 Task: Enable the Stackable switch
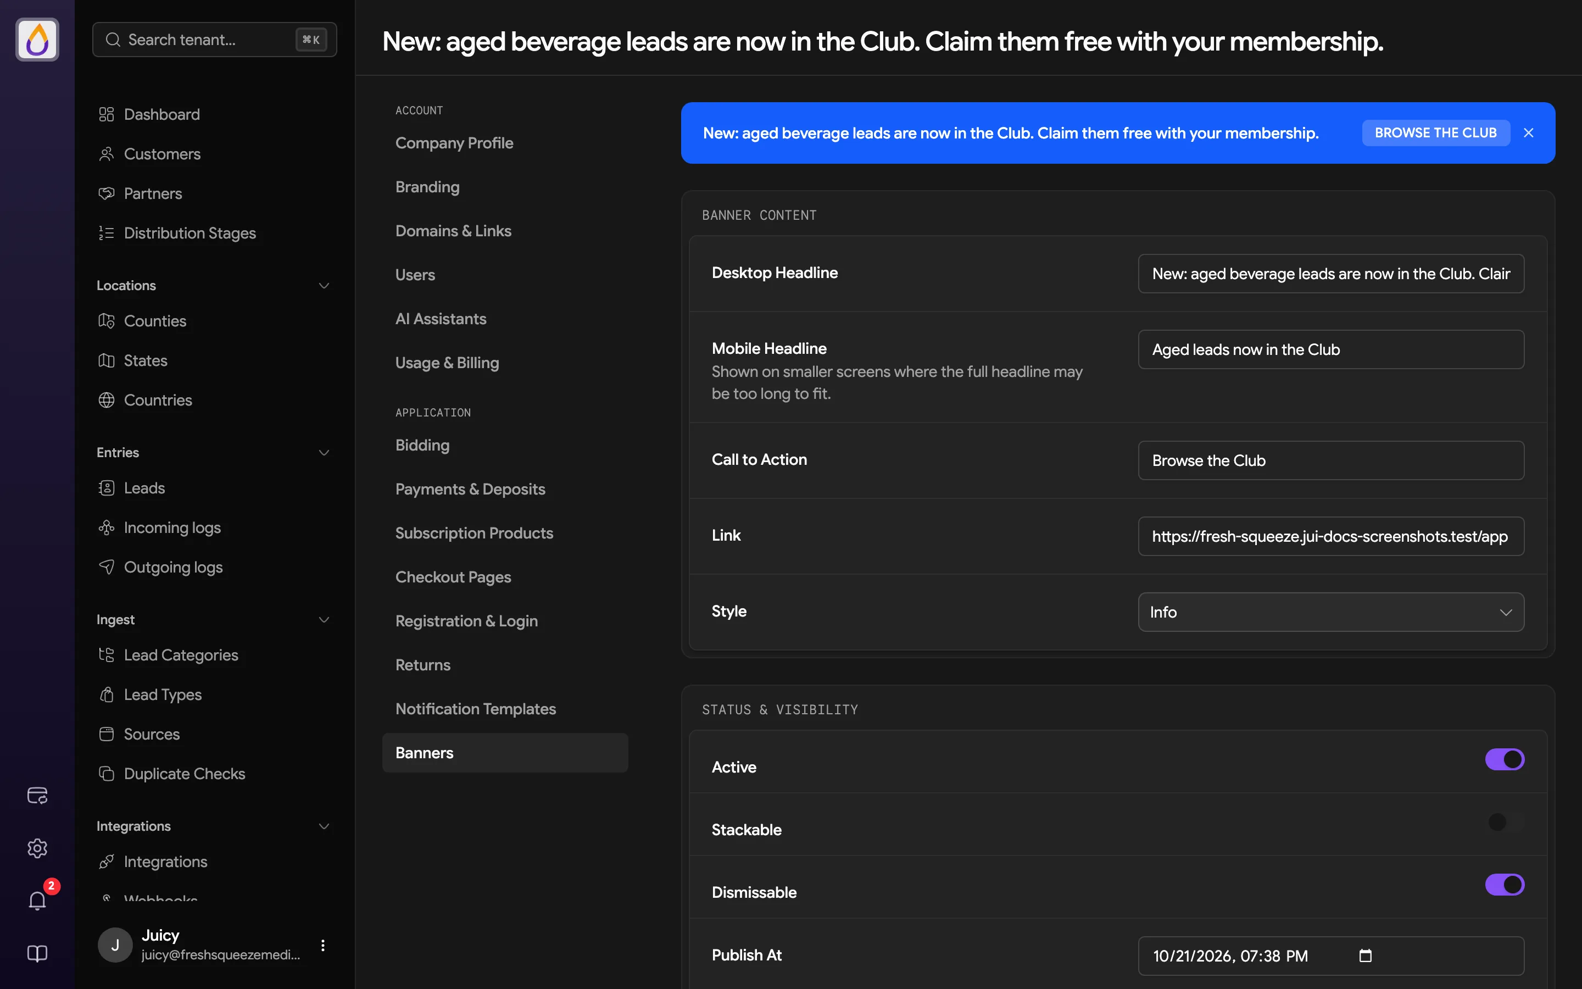1504,822
